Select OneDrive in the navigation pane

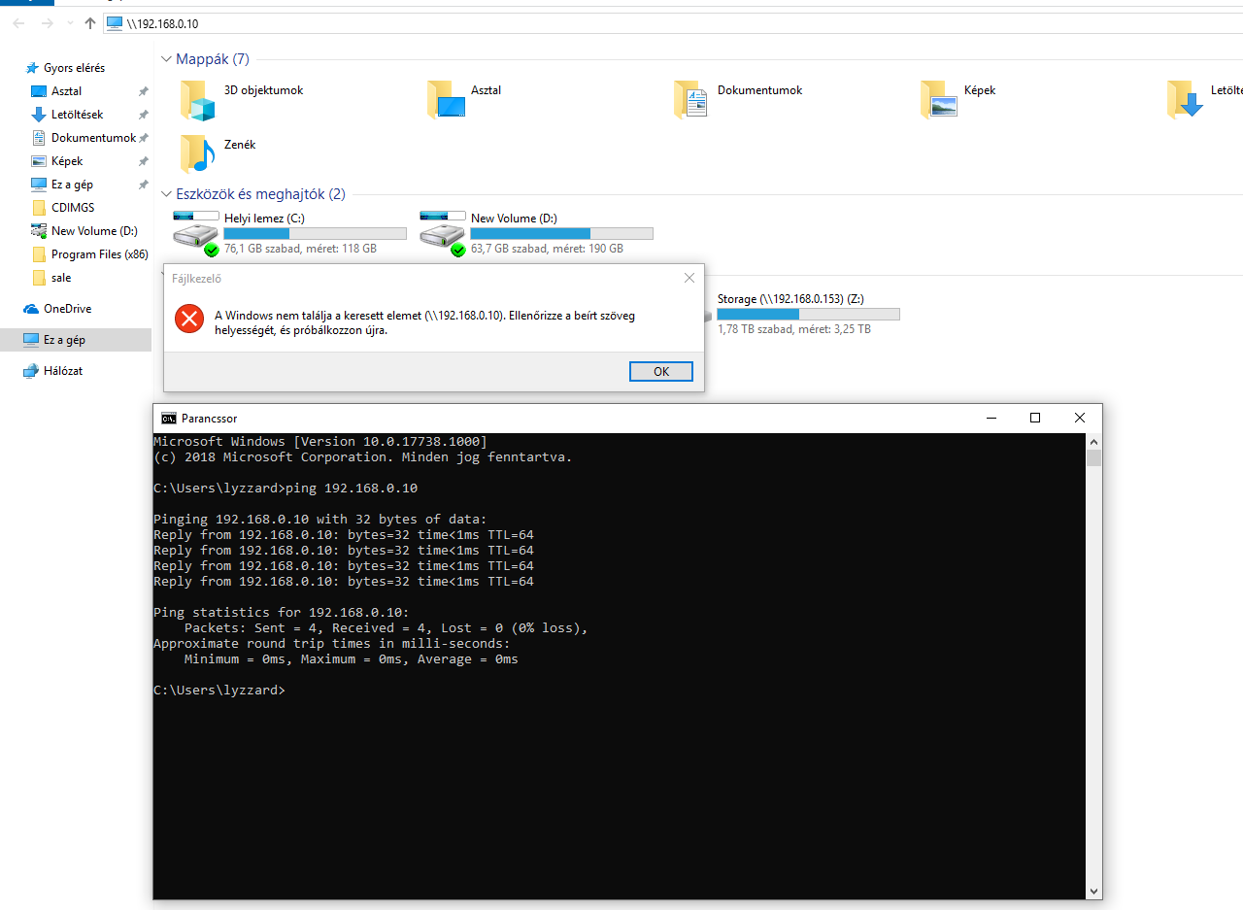click(x=67, y=309)
